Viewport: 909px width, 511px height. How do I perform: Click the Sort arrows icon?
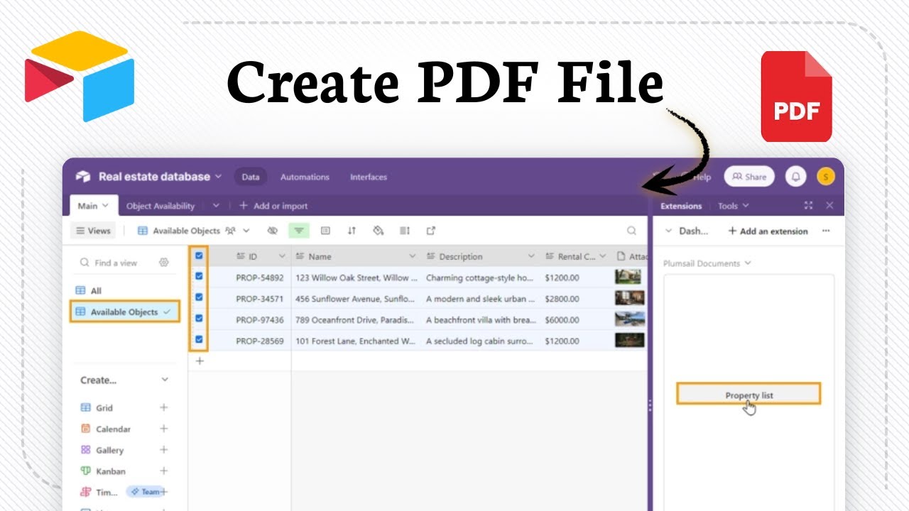pyautogui.click(x=352, y=231)
